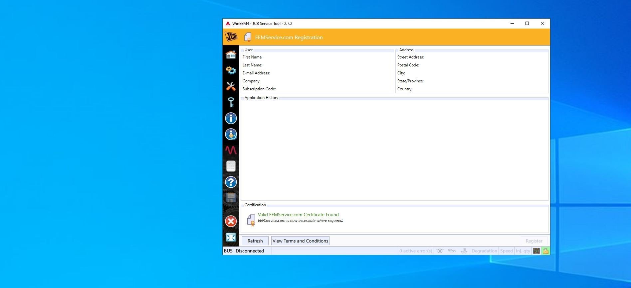This screenshot has height=288, width=631.
Task: Click the floppy disk save icon
Action: (x=231, y=198)
